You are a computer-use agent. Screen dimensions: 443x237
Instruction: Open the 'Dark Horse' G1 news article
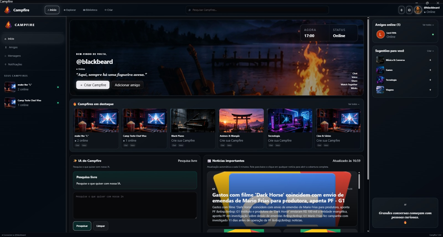pyautogui.click(x=282, y=199)
